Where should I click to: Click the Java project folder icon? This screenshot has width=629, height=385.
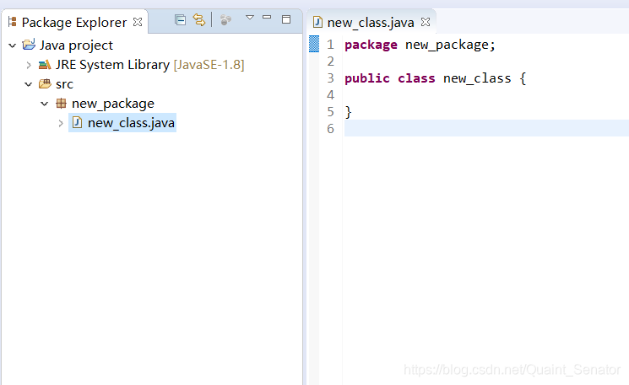pyautogui.click(x=29, y=45)
